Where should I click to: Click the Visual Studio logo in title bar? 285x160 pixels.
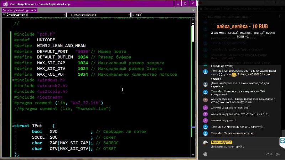(5, 4)
